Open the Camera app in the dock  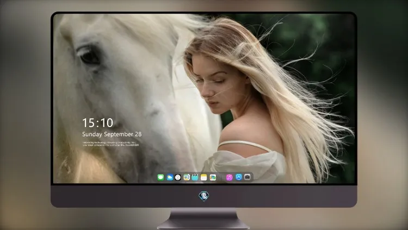click(248, 177)
